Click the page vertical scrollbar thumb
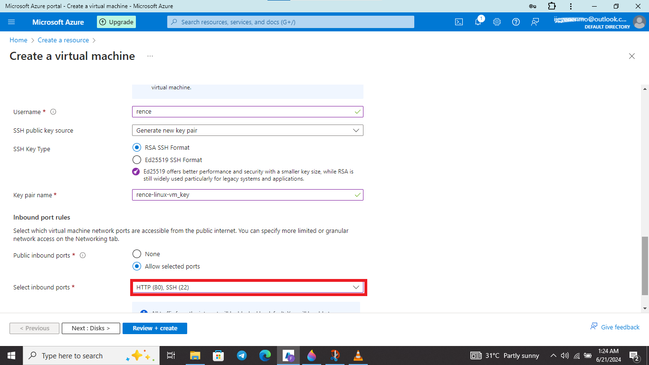This screenshot has height=365, width=649. point(645,266)
